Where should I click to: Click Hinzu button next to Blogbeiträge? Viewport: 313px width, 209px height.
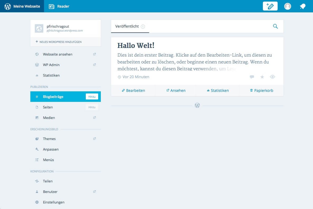click(x=92, y=97)
